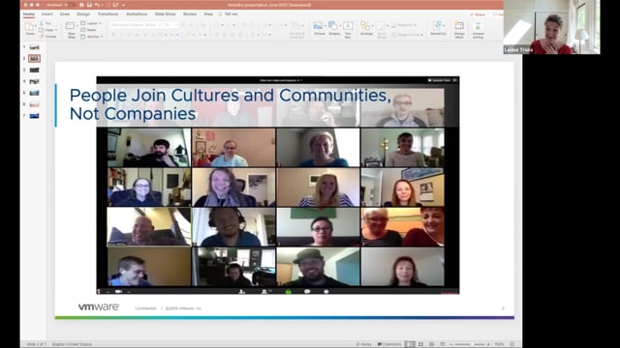The image size is (620, 348).
Task: Click the presenter video thumbnail
Action: pos(551,27)
